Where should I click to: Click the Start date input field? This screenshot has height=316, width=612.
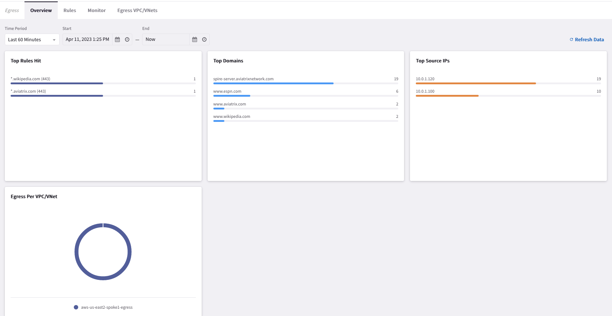(87, 39)
